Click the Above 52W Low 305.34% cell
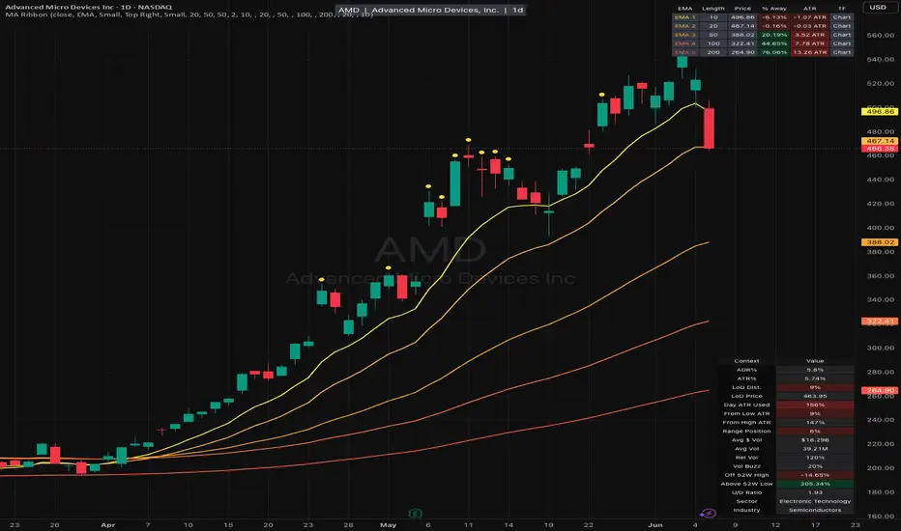Image resolution: width=901 pixels, height=531 pixels. pyautogui.click(x=815, y=484)
